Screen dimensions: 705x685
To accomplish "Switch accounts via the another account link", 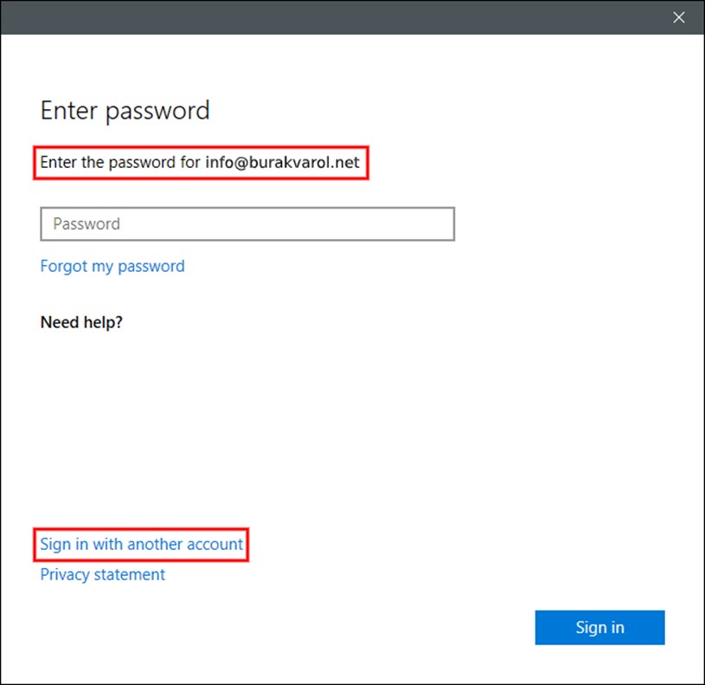I will pyautogui.click(x=141, y=544).
